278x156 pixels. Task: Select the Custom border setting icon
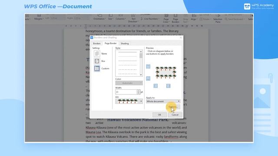coord(97,68)
